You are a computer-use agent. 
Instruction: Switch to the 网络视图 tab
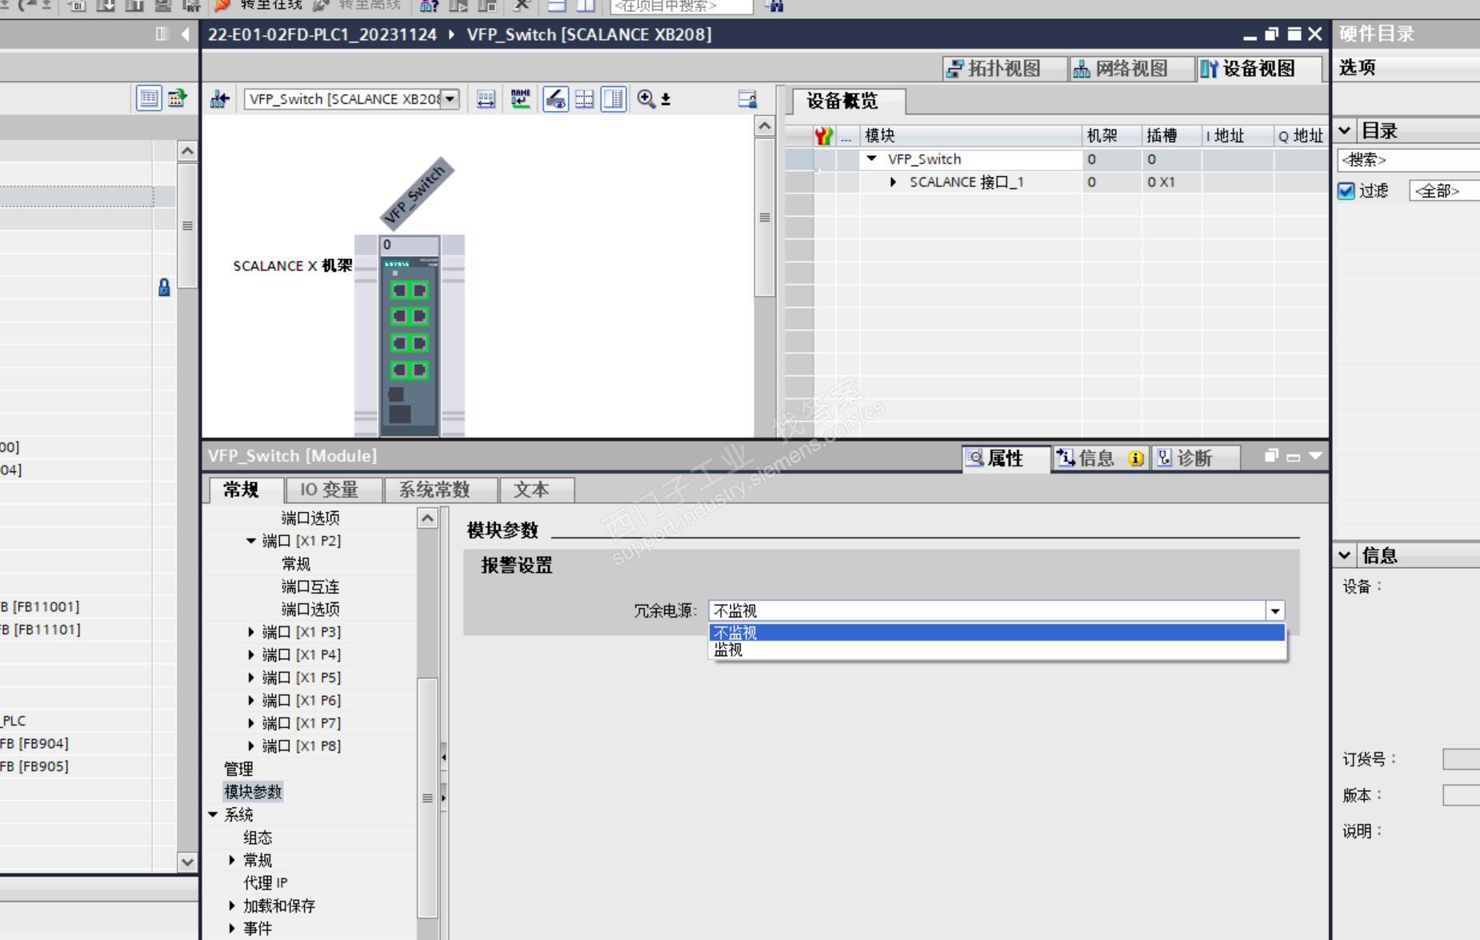pos(1131,69)
